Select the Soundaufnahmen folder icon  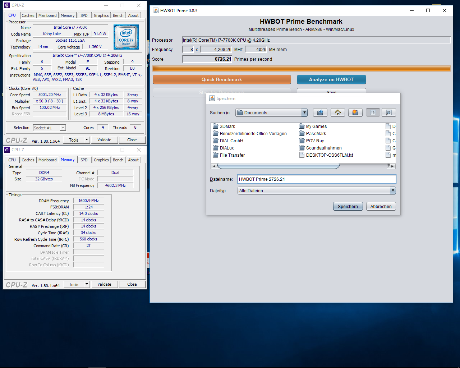(302, 148)
